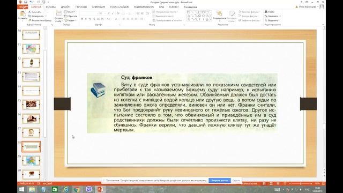Viewport: 343px width, 193px height.
Task: Toggle Justify paragraph alignment
Action: (x=136, y=19)
